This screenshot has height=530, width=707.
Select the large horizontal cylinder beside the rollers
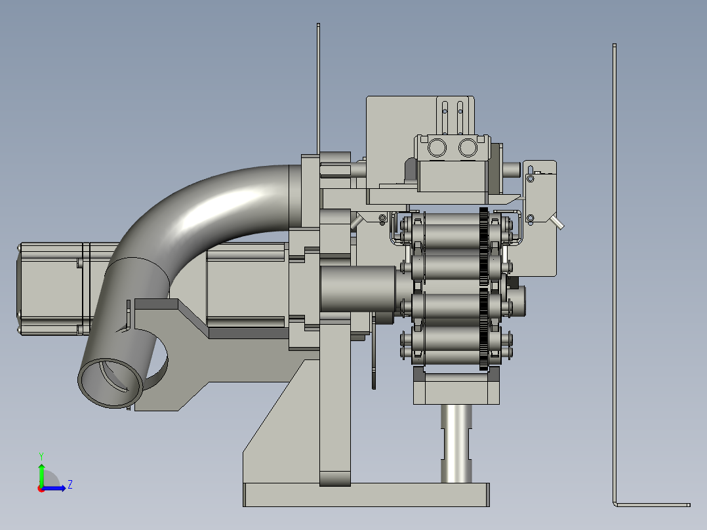(359, 289)
